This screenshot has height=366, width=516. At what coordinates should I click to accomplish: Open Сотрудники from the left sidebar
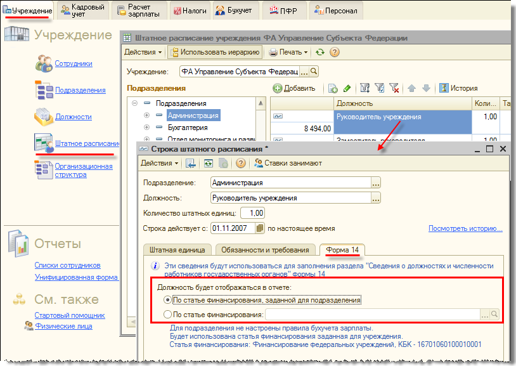(74, 63)
